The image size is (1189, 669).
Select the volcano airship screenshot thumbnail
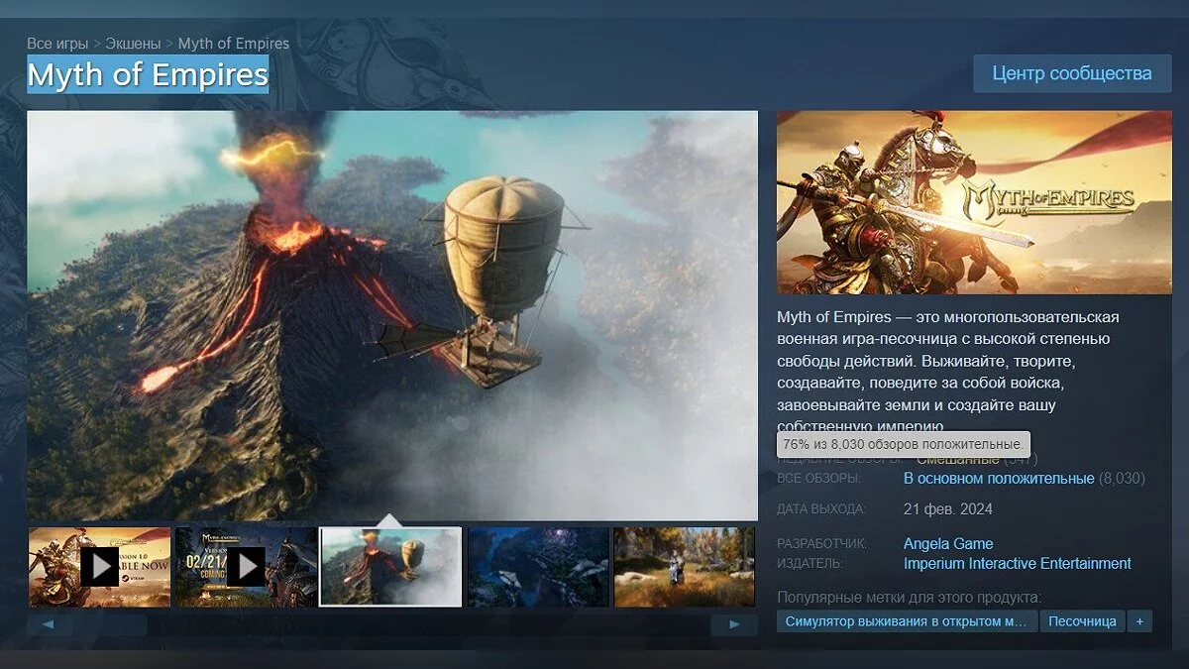pos(391,567)
